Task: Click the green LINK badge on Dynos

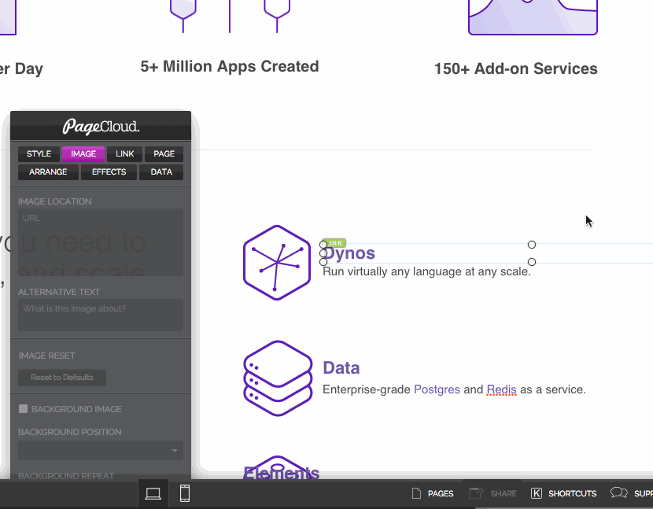Action: (334, 243)
